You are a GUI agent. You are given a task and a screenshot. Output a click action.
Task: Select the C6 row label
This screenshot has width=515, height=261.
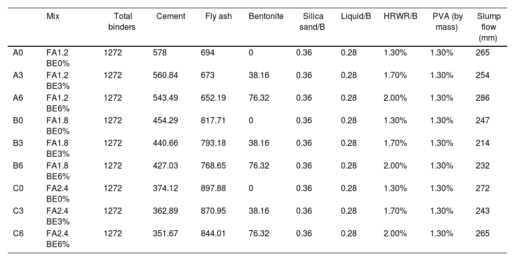[18, 233]
